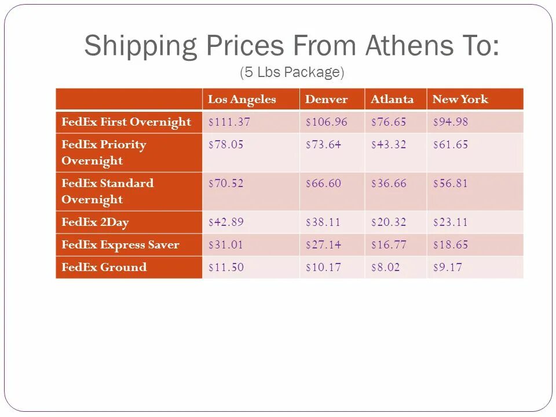Click the $43.32 Atlanta price cell
The image size is (556, 417).
click(x=396, y=153)
